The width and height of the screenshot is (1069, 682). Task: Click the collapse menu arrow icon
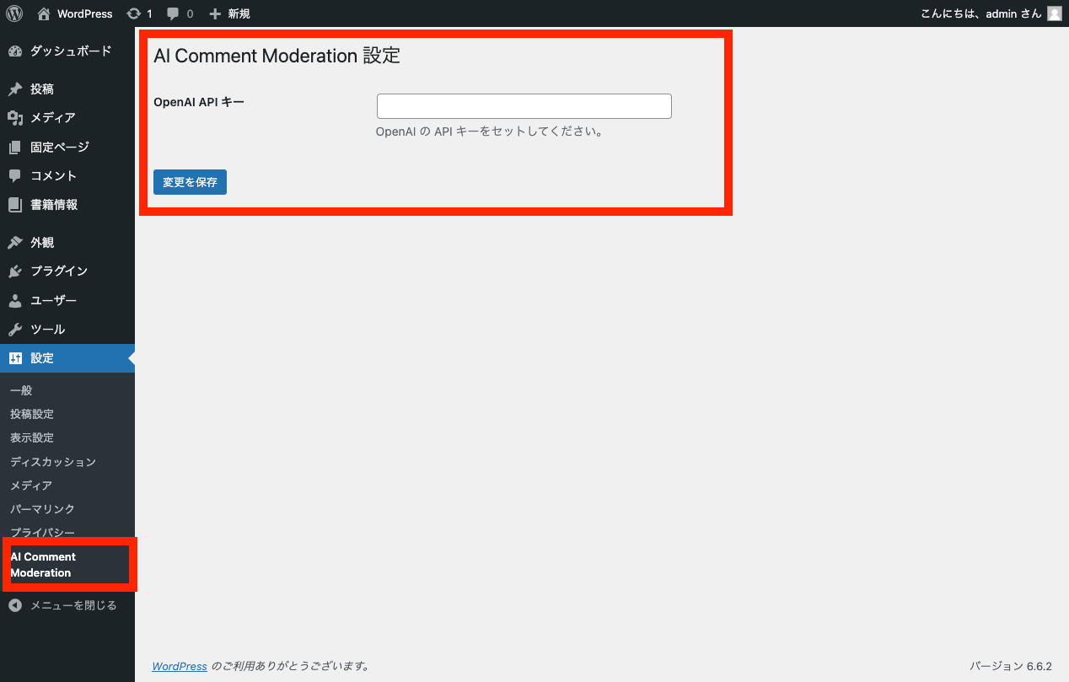[x=15, y=605]
